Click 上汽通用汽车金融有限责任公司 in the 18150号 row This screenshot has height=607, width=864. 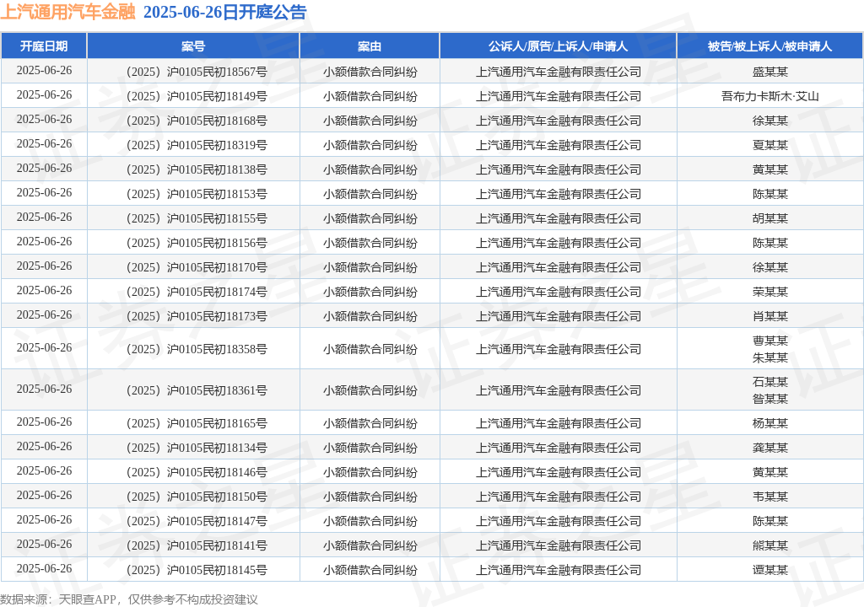pos(559,497)
